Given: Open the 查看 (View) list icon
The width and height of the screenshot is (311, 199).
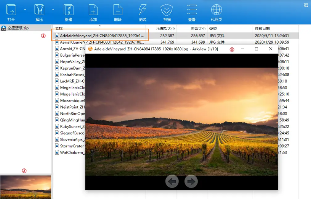Looking at the screenshot, I should point(192,10).
